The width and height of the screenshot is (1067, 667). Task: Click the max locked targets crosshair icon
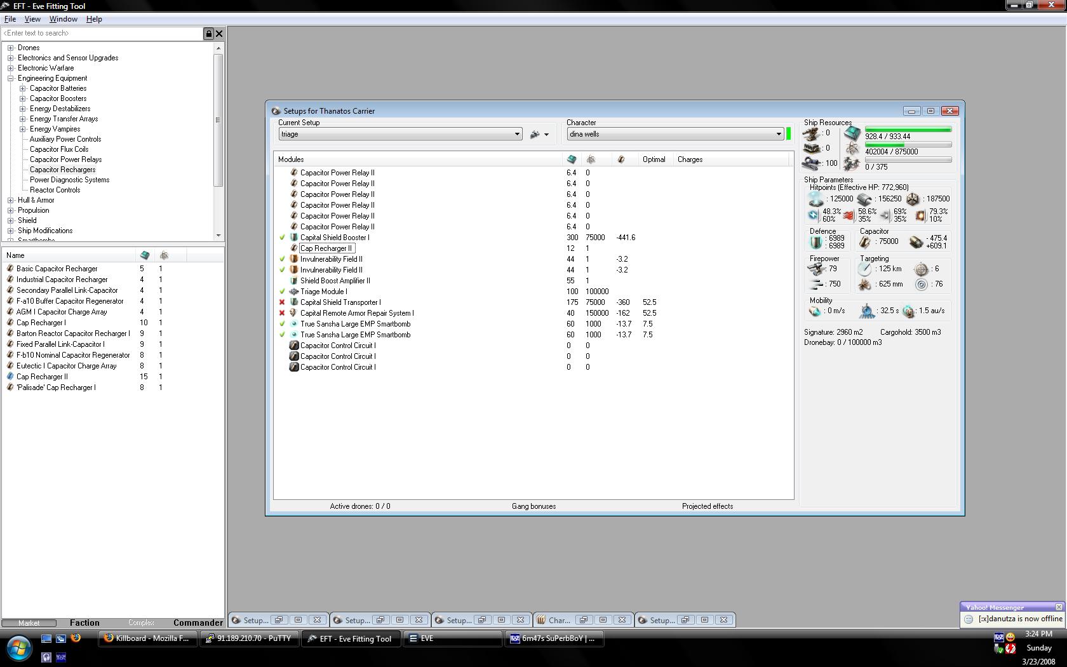[921, 269]
